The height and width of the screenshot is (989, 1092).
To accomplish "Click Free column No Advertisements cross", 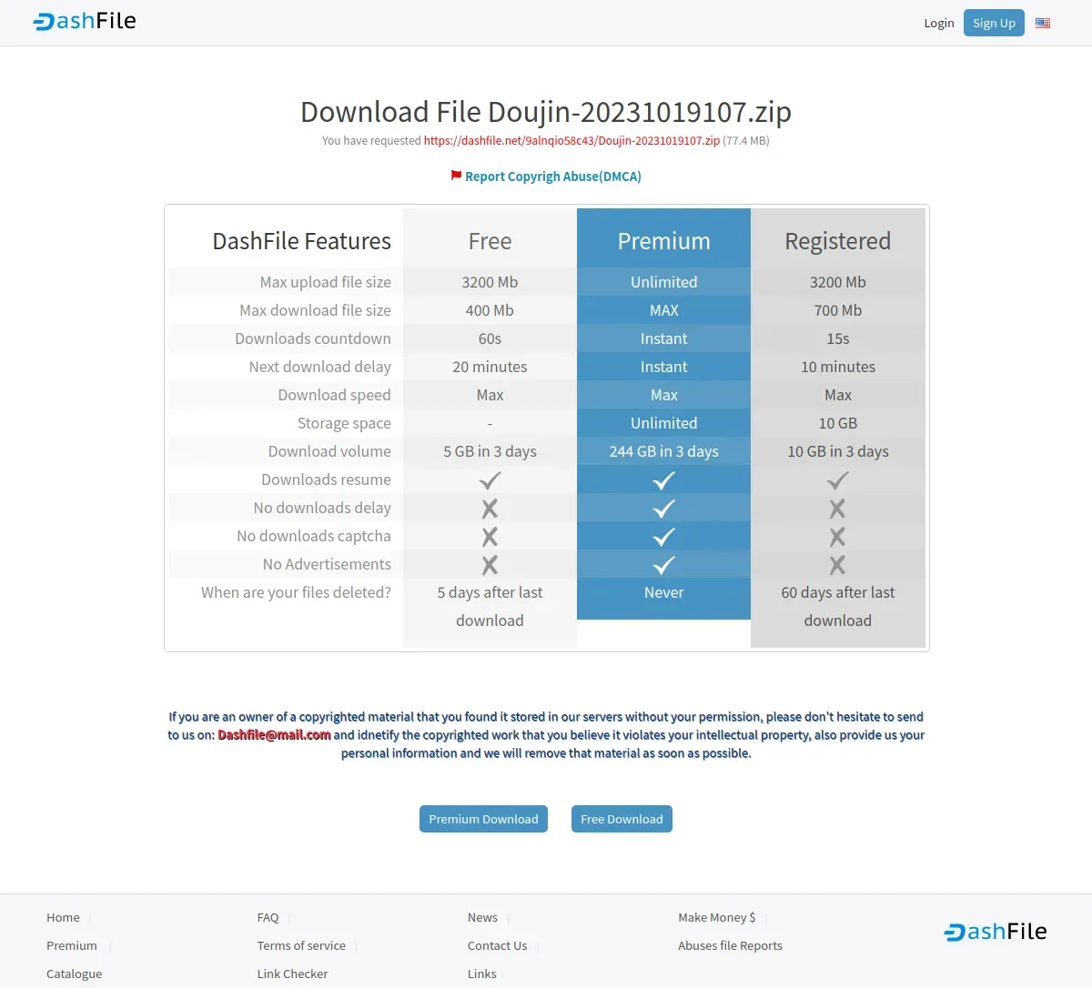I will (x=490, y=564).
